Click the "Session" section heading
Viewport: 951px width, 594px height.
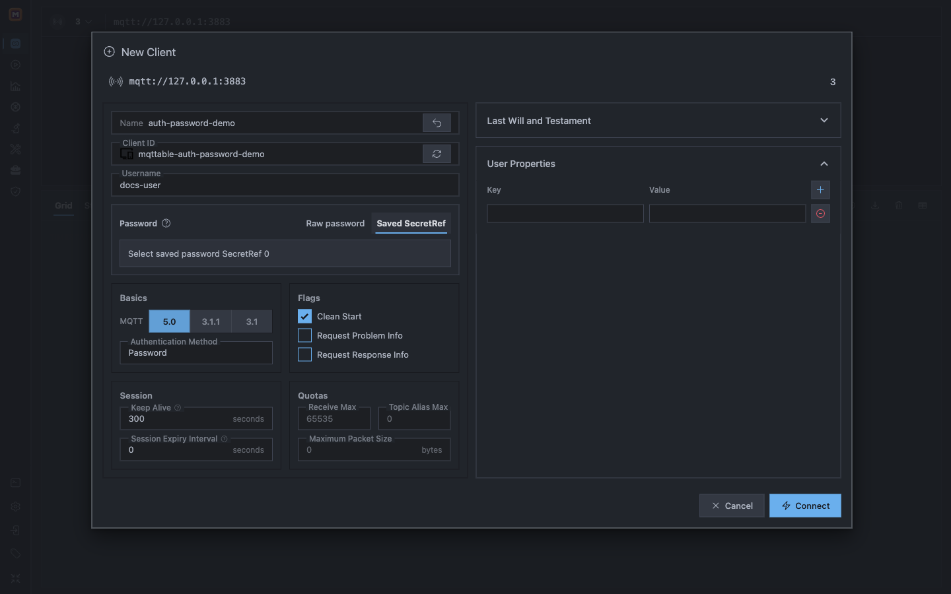pyautogui.click(x=136, y=396)
